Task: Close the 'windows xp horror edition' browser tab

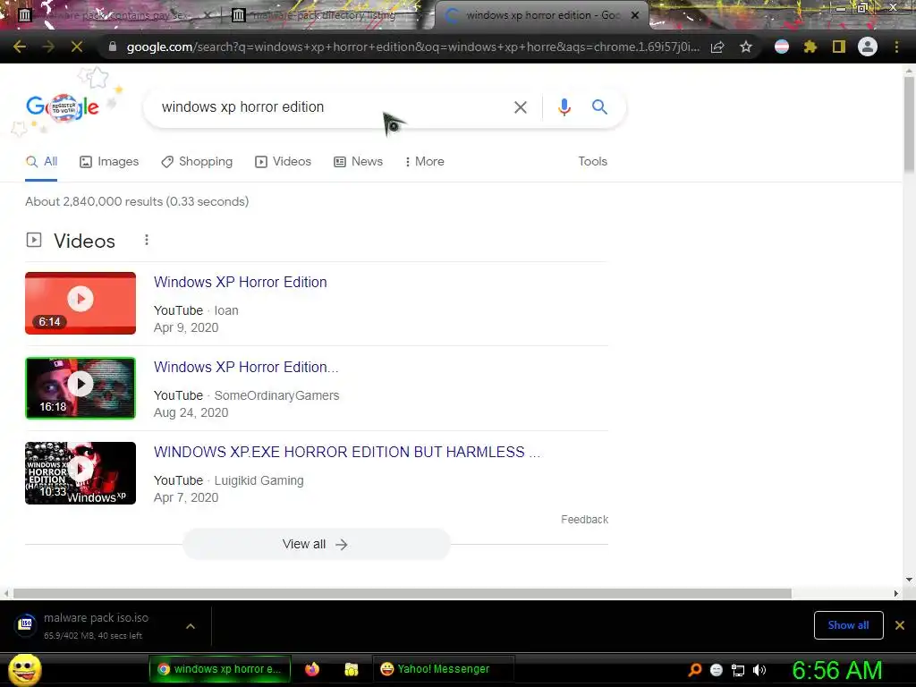Action: 635,16
